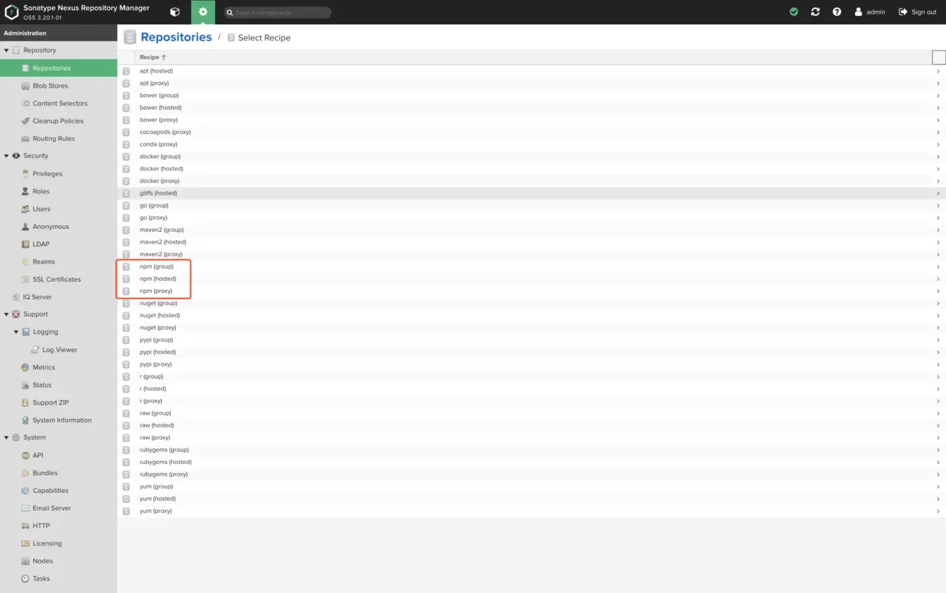
Task: Open Email Server settings
Action: point(59,508)
